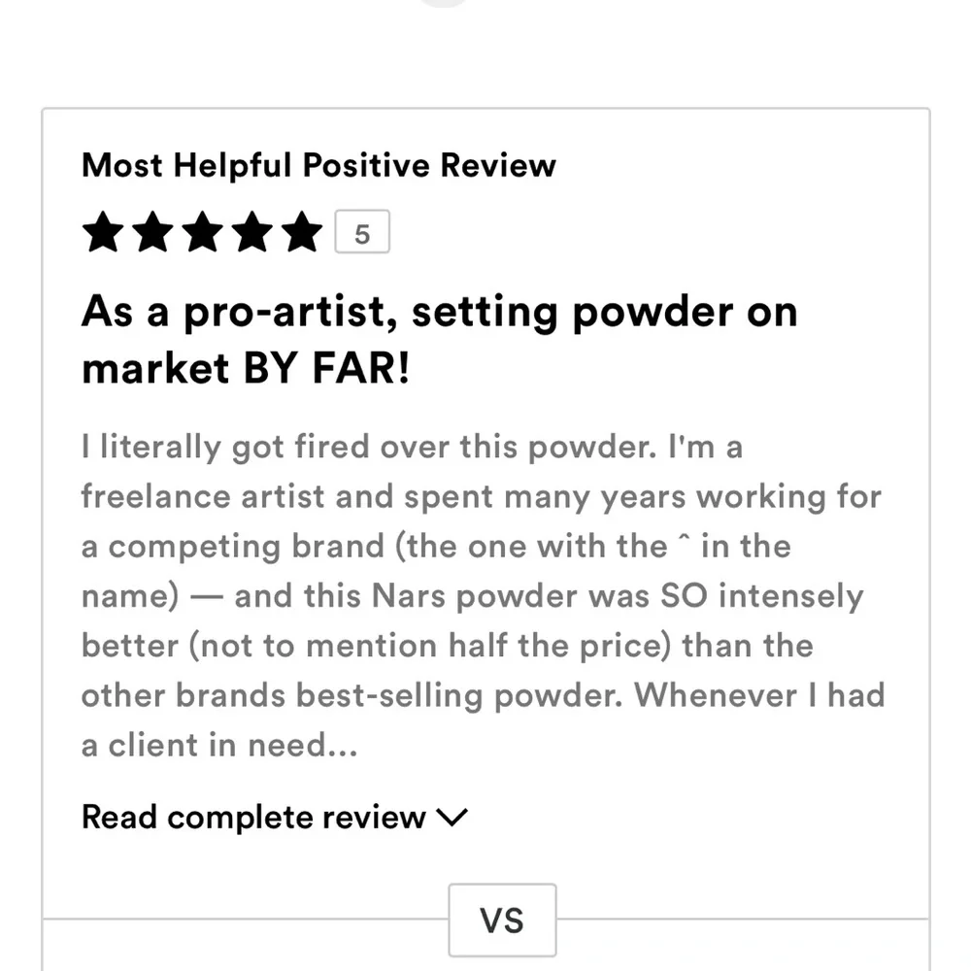The width and height of the screenshot is (971, 971).
Task: Click the fifth star icon
Action: [302, 232]
